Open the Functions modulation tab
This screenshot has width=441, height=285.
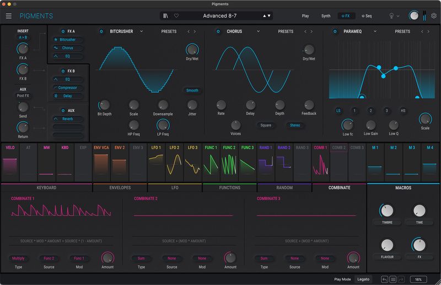pyautogui.click(x=230, y=188)
